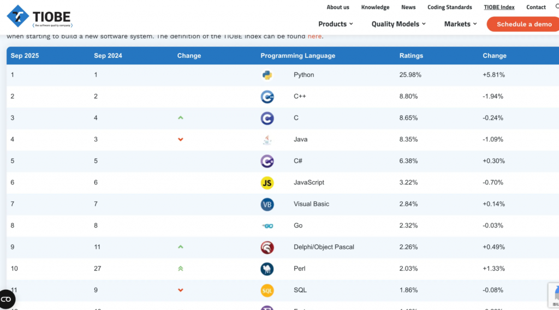The height and width of the screenshot is (310, 559).
Task: Go to the News page
Action: (x=408, y=7)
